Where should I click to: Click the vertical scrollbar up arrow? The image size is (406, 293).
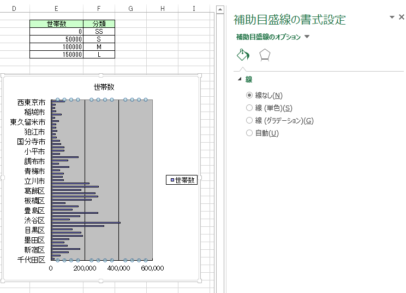point(220,9)
